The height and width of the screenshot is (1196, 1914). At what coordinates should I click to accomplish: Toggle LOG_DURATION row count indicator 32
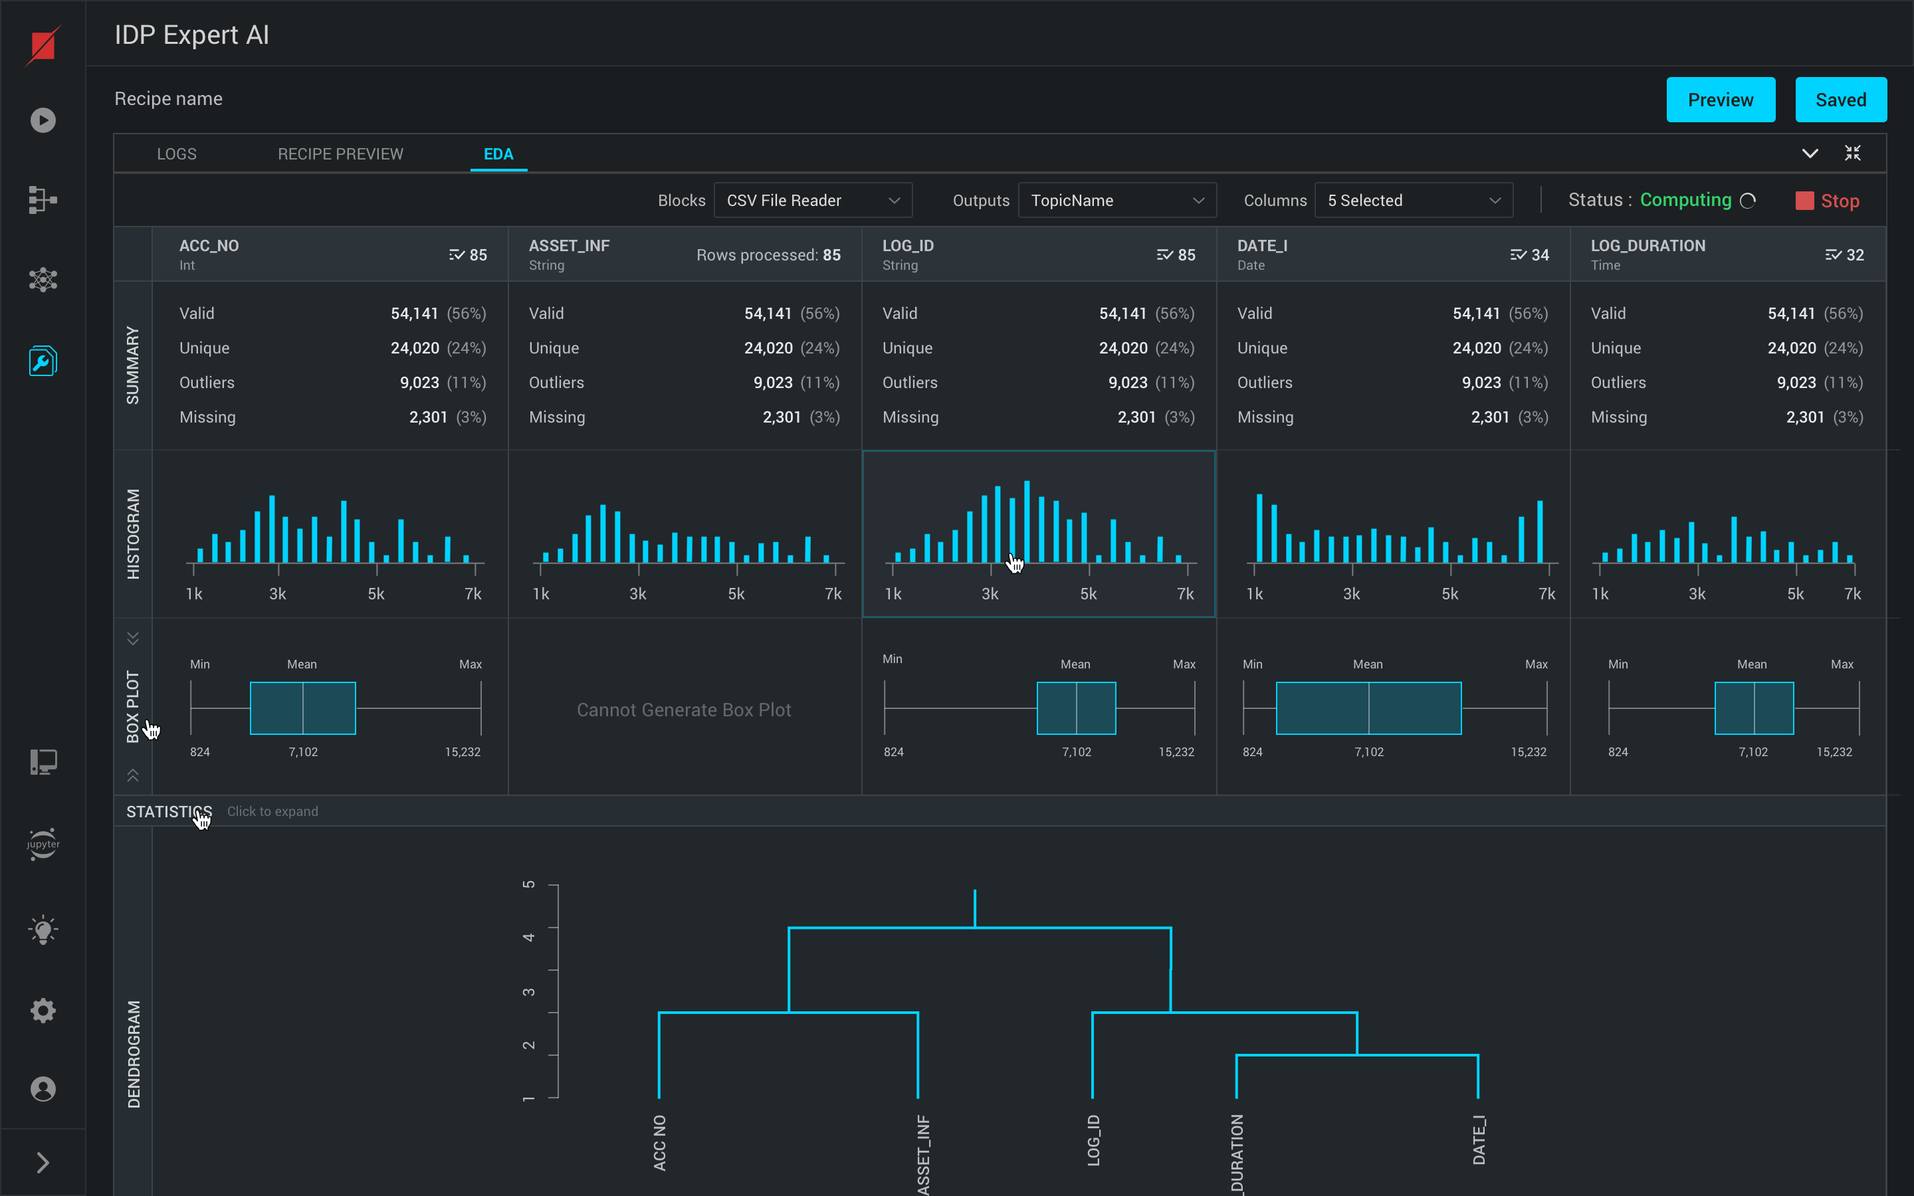[1844, 254]
